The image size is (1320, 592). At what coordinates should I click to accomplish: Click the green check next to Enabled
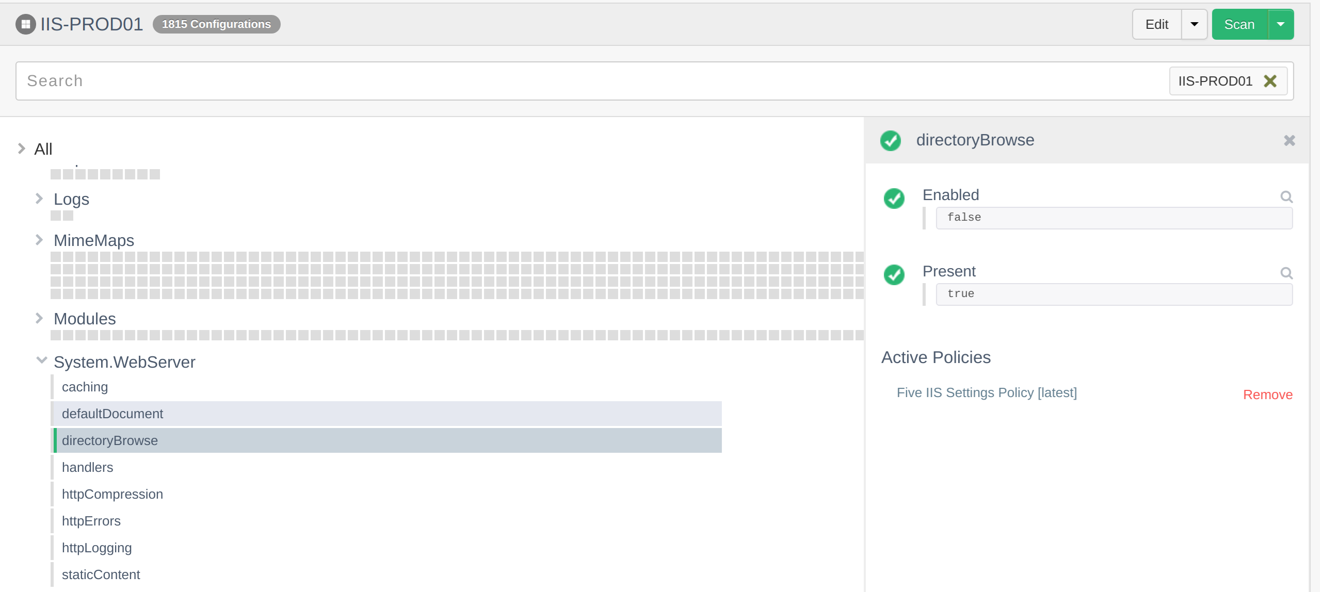pos(894,199)
